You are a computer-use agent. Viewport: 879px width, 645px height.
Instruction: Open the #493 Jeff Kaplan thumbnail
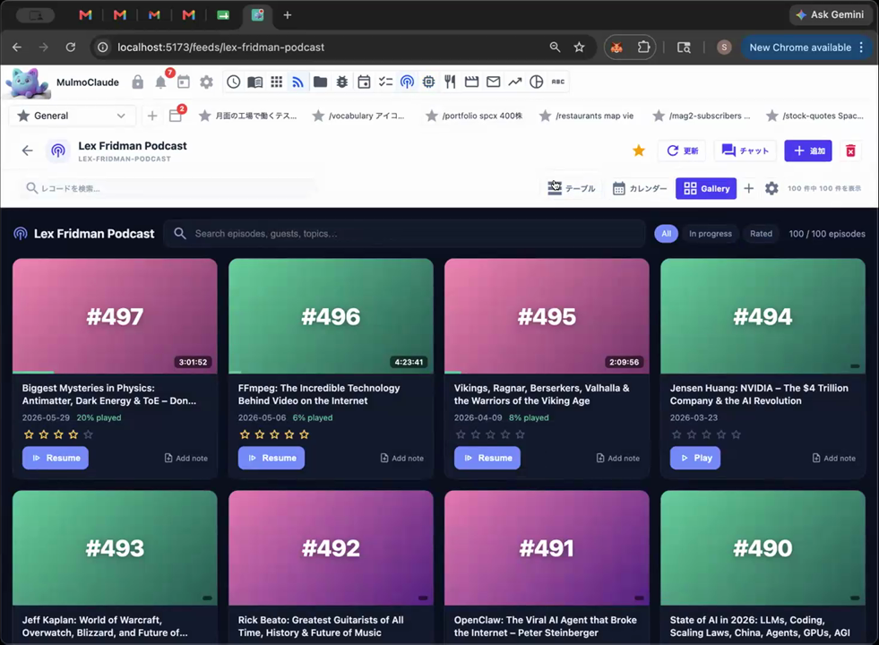tap(115, 548)
